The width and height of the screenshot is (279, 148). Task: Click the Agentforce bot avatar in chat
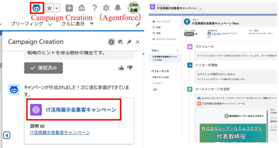14,90
